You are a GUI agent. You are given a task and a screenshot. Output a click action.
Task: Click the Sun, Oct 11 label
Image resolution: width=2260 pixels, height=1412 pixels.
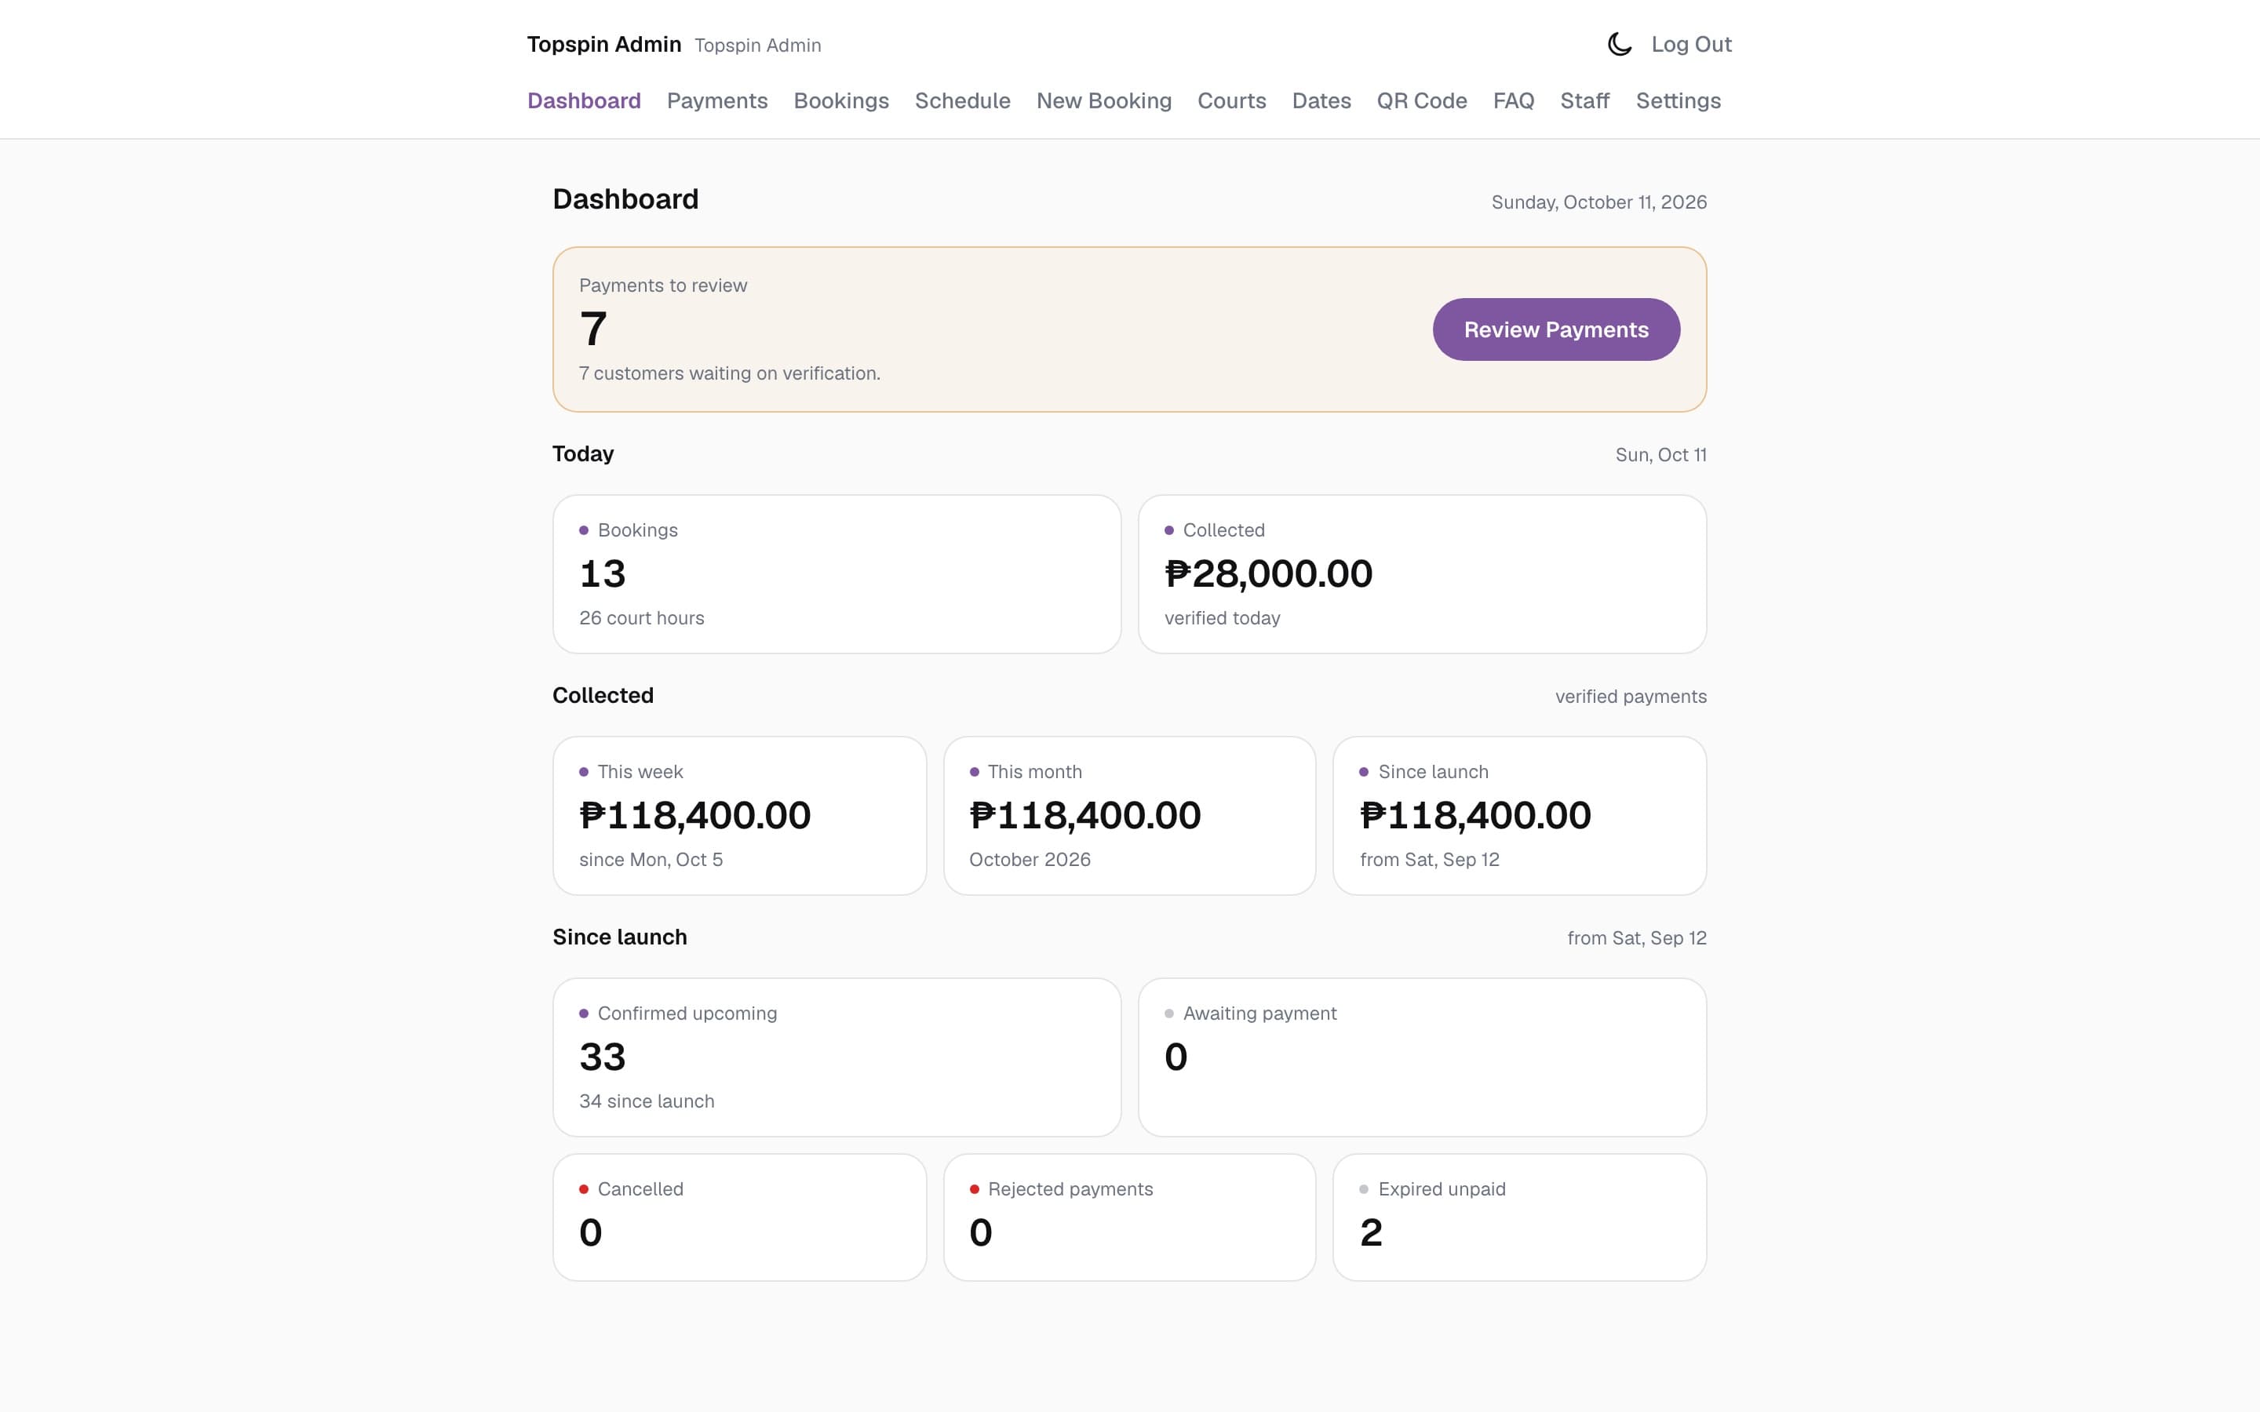pos(1660,455)
